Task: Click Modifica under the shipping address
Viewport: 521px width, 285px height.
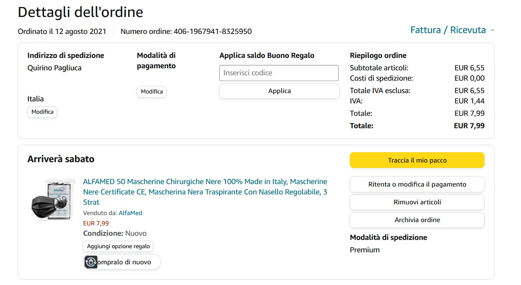Action: point(42,112)
